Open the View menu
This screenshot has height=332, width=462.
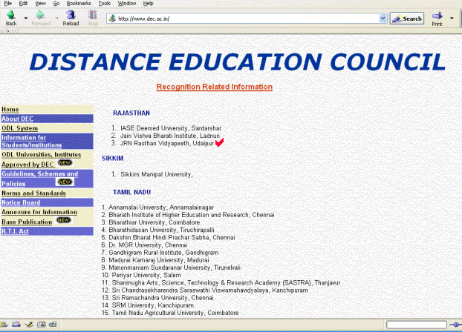pos(40,4)
